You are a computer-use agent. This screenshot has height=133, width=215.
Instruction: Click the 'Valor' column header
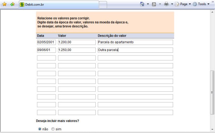(x=62, y=36)
